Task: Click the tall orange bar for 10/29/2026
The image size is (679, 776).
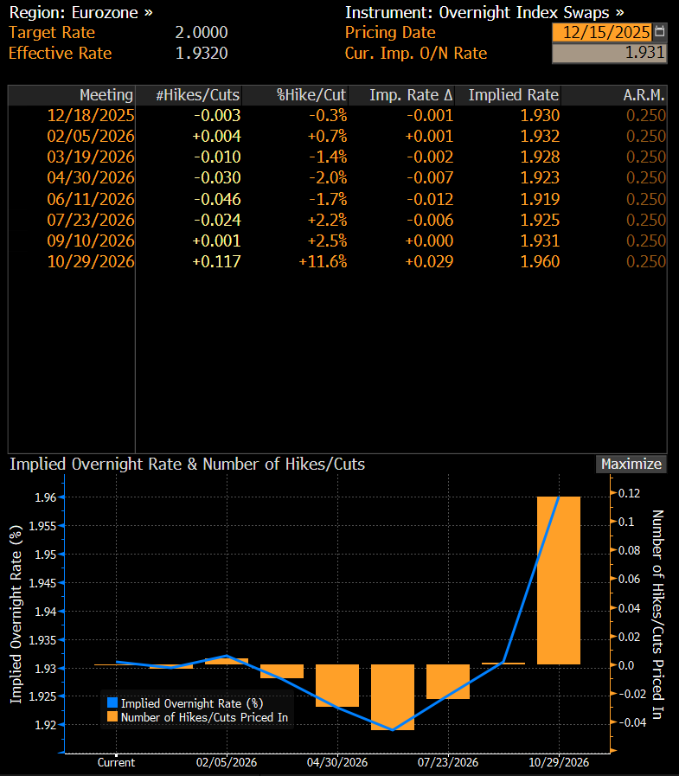Action: coord(558,580)
